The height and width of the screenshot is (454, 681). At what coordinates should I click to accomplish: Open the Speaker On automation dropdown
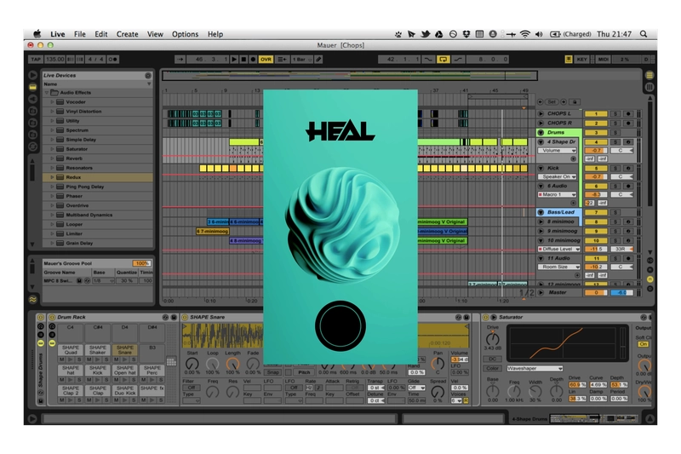tap(558, 177)
